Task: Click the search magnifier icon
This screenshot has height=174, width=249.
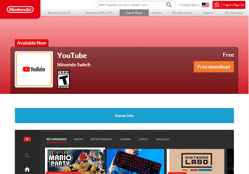Action: coord(169,5)
